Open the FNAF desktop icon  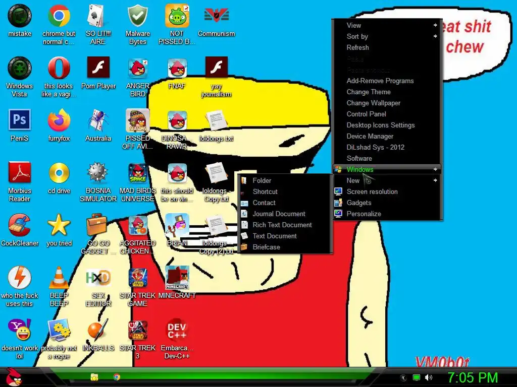click(177, 68)
